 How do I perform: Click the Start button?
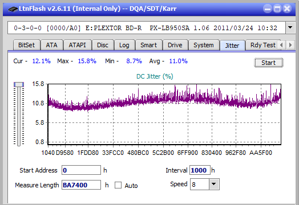269,63
